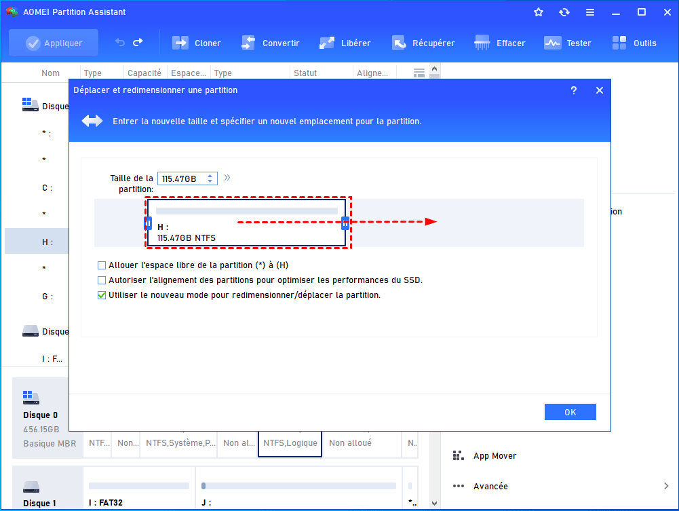
Task: Select the Statut column header
Action: pos(305,73)
